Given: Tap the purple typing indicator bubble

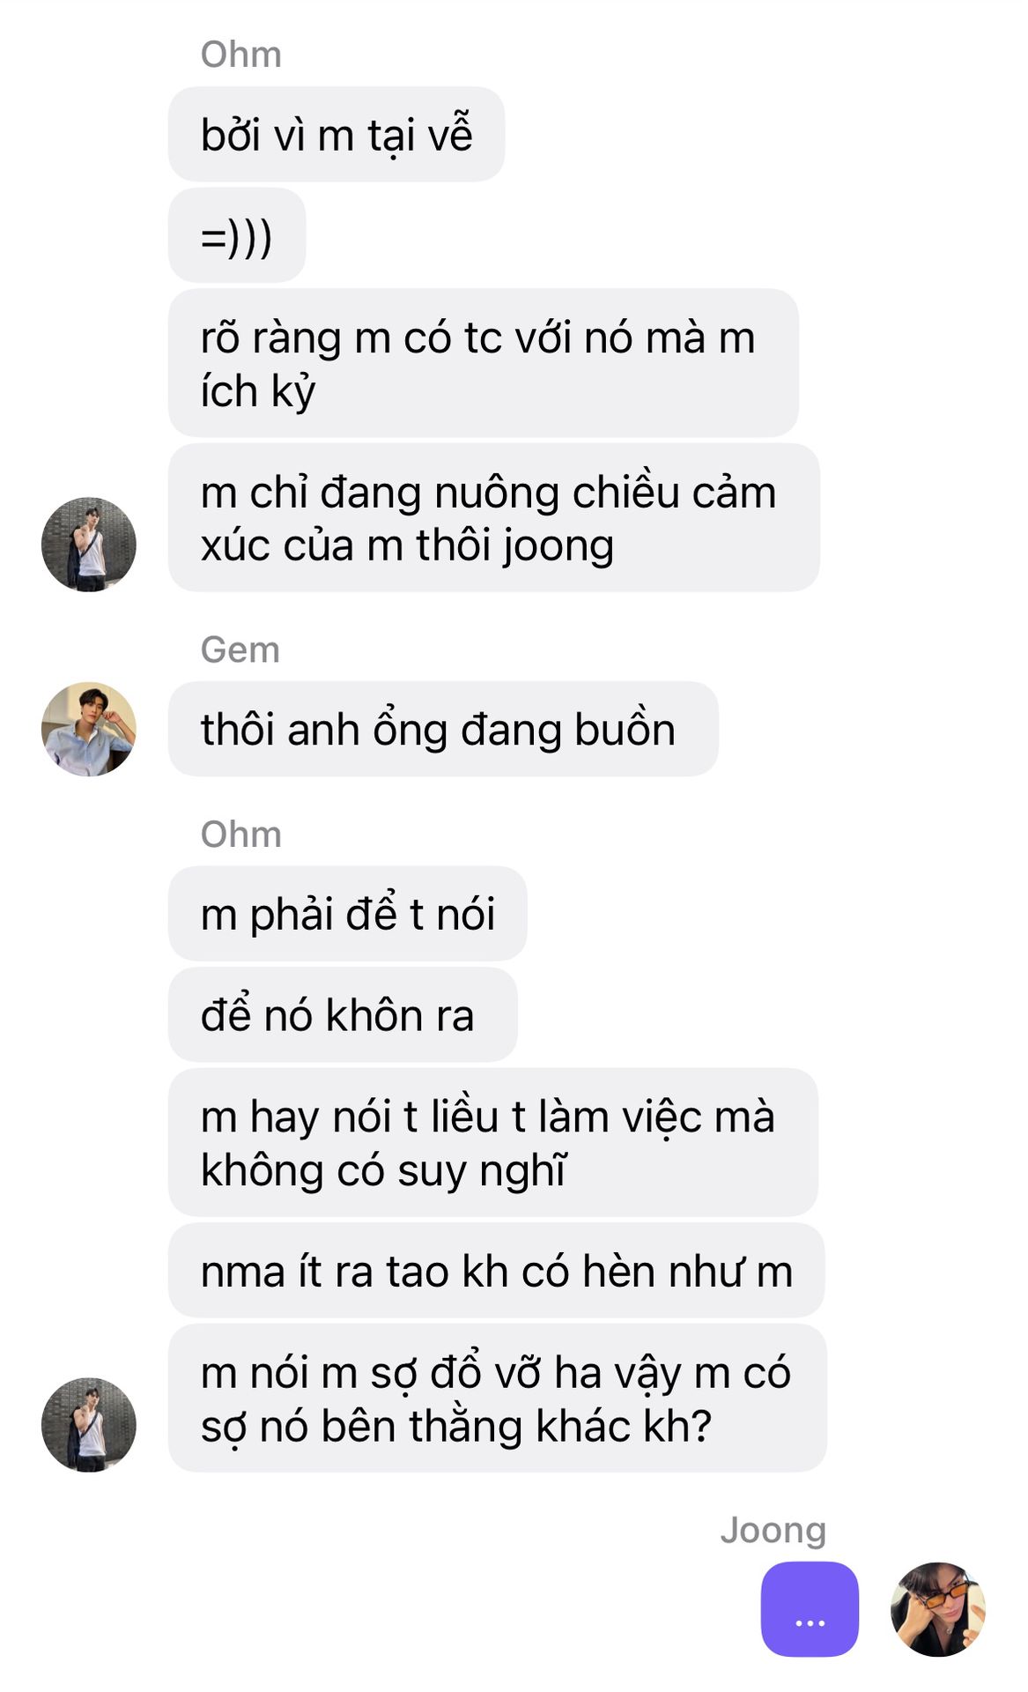Looking at the screenshot, I should point(810,1609).
